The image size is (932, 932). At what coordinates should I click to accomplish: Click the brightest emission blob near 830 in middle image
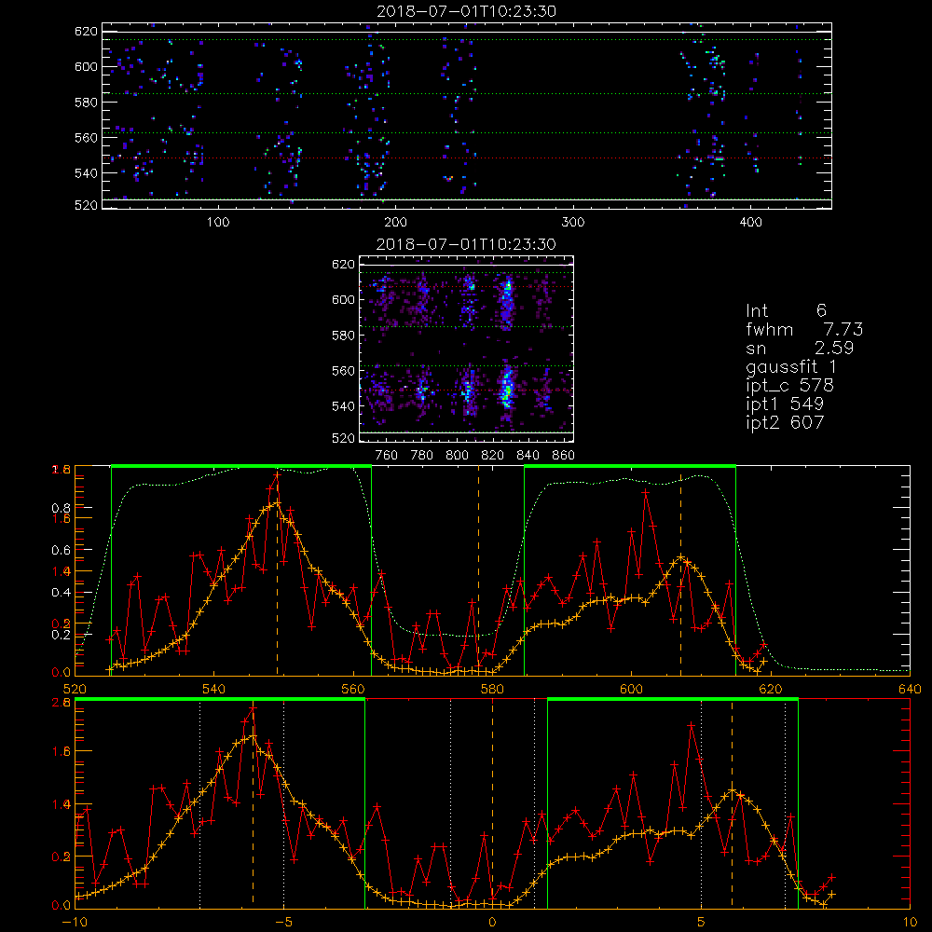pyautogui.click(x=506, y=390)
